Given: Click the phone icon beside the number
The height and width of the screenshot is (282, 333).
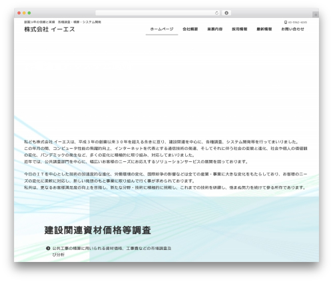Looking at the screenshot, I should coord(286,22).
